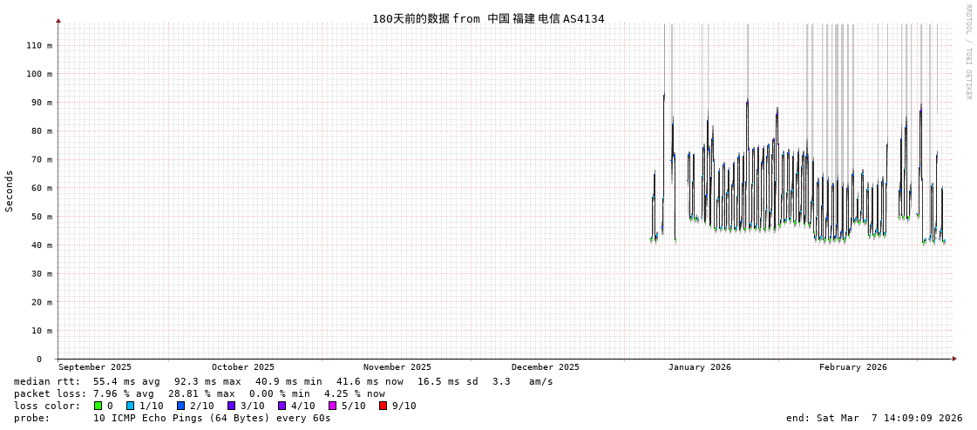Select the blue 2/10 loss swatch
This screenshot has height=430, width=977.
pos(180,406)
